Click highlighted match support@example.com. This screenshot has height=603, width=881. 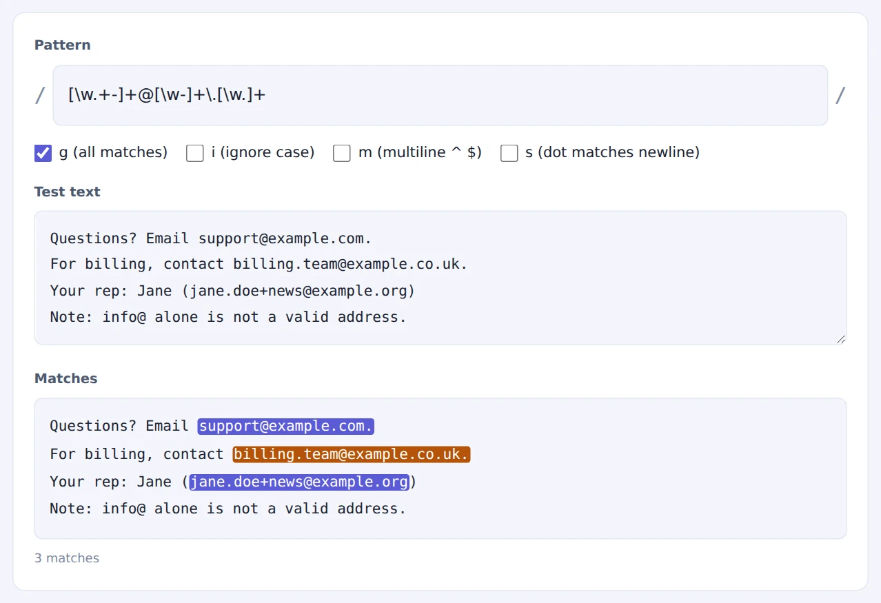285,426
